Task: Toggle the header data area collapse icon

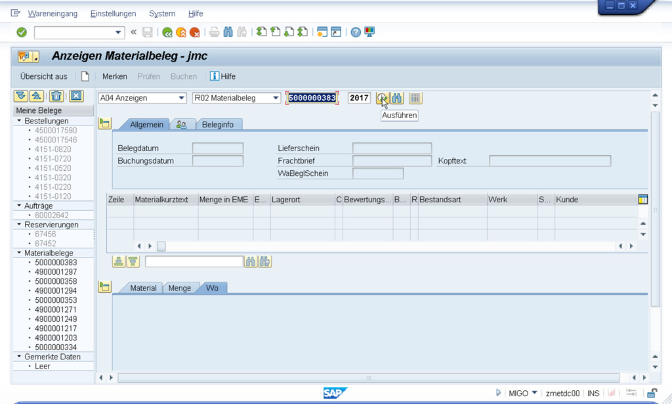Action: 104,123
